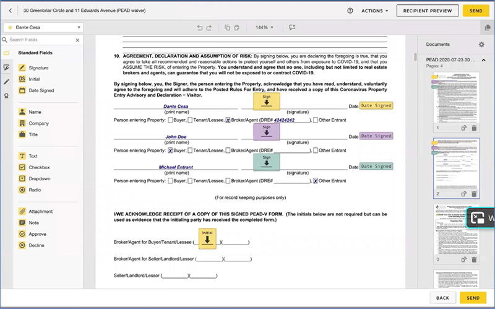Open page 1 thumbnail
The width and height of the screenshot is (495, 309).
point(457,98)
